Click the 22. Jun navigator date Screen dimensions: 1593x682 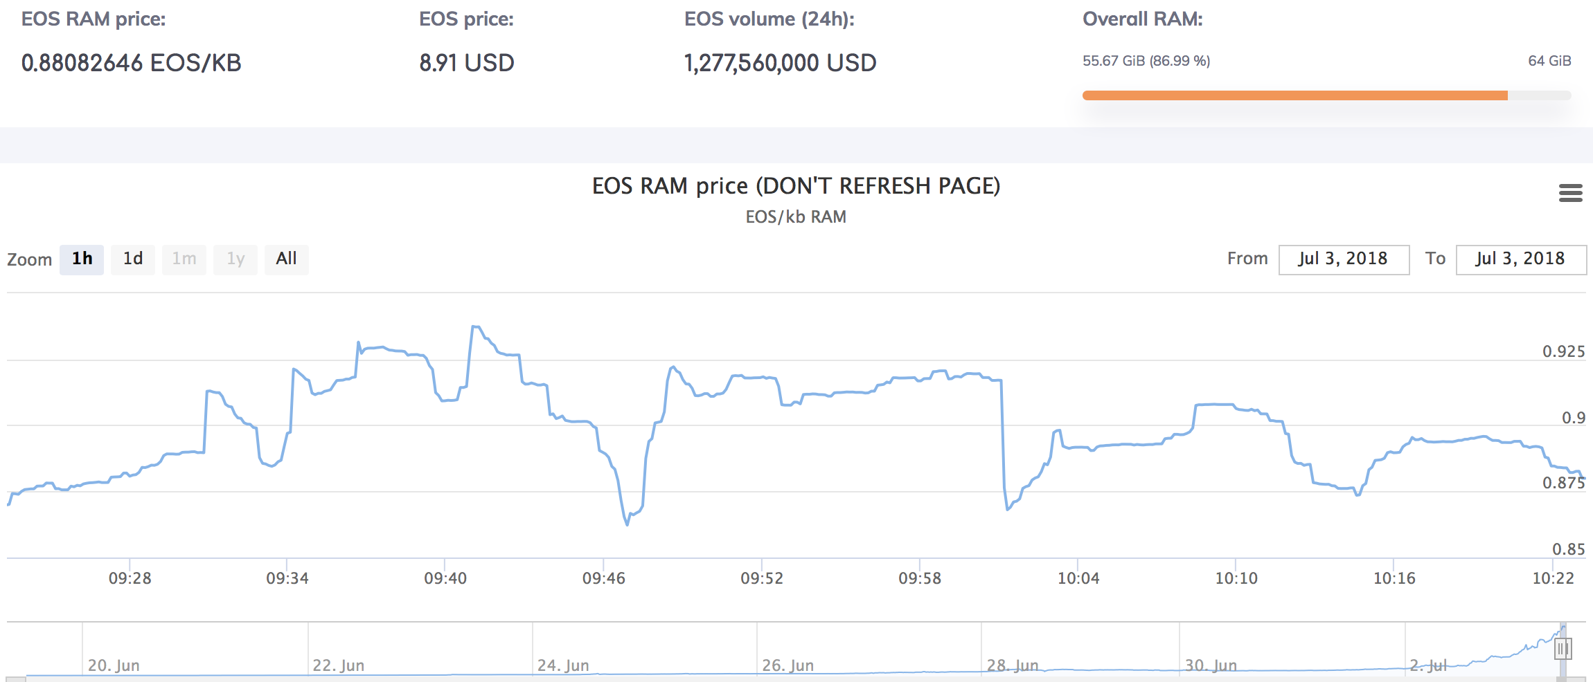point(338,665)
